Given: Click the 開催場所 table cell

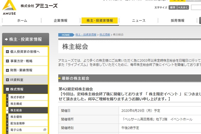Looking at the screenshot, I should pyautogui.click(x=89, y=119).
